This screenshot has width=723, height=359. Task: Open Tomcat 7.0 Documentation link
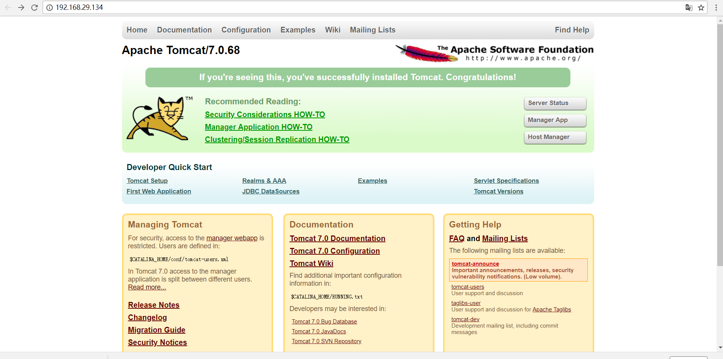[x=337, y=238]
